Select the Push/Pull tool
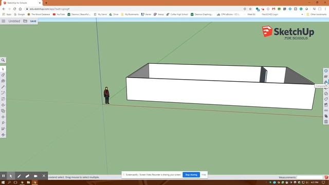329x185 pixels. pos(3,105)
